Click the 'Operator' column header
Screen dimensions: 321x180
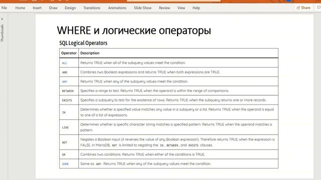69,53
